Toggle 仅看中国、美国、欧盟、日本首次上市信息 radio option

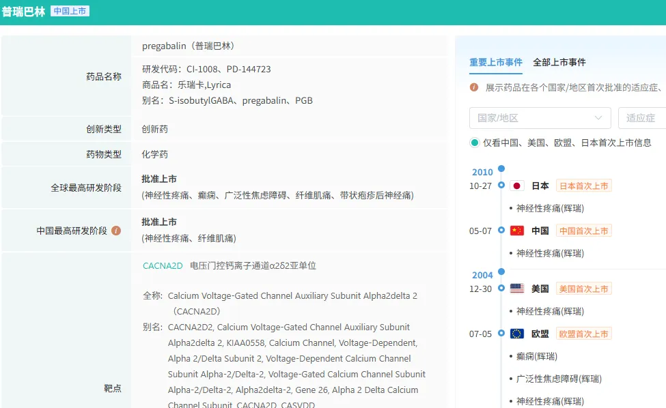point(475,143)
